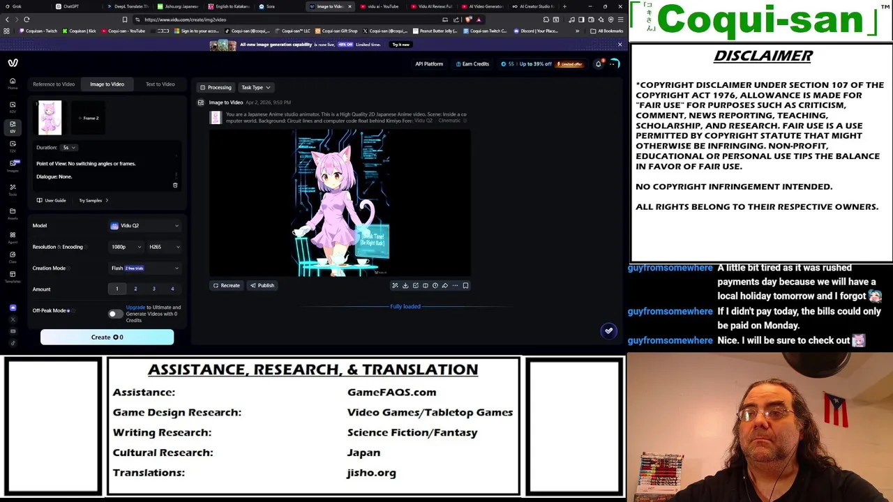Select amount 2
The image size is (893, 502).
pos(135,289)
